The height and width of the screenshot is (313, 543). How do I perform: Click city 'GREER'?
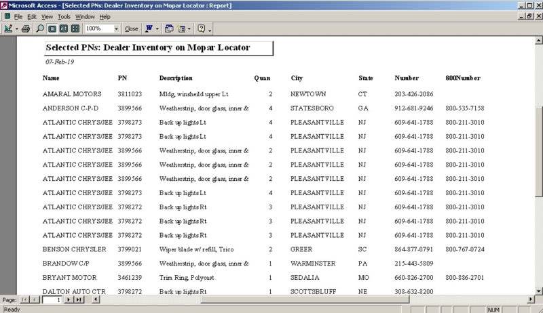click(301, 249)
